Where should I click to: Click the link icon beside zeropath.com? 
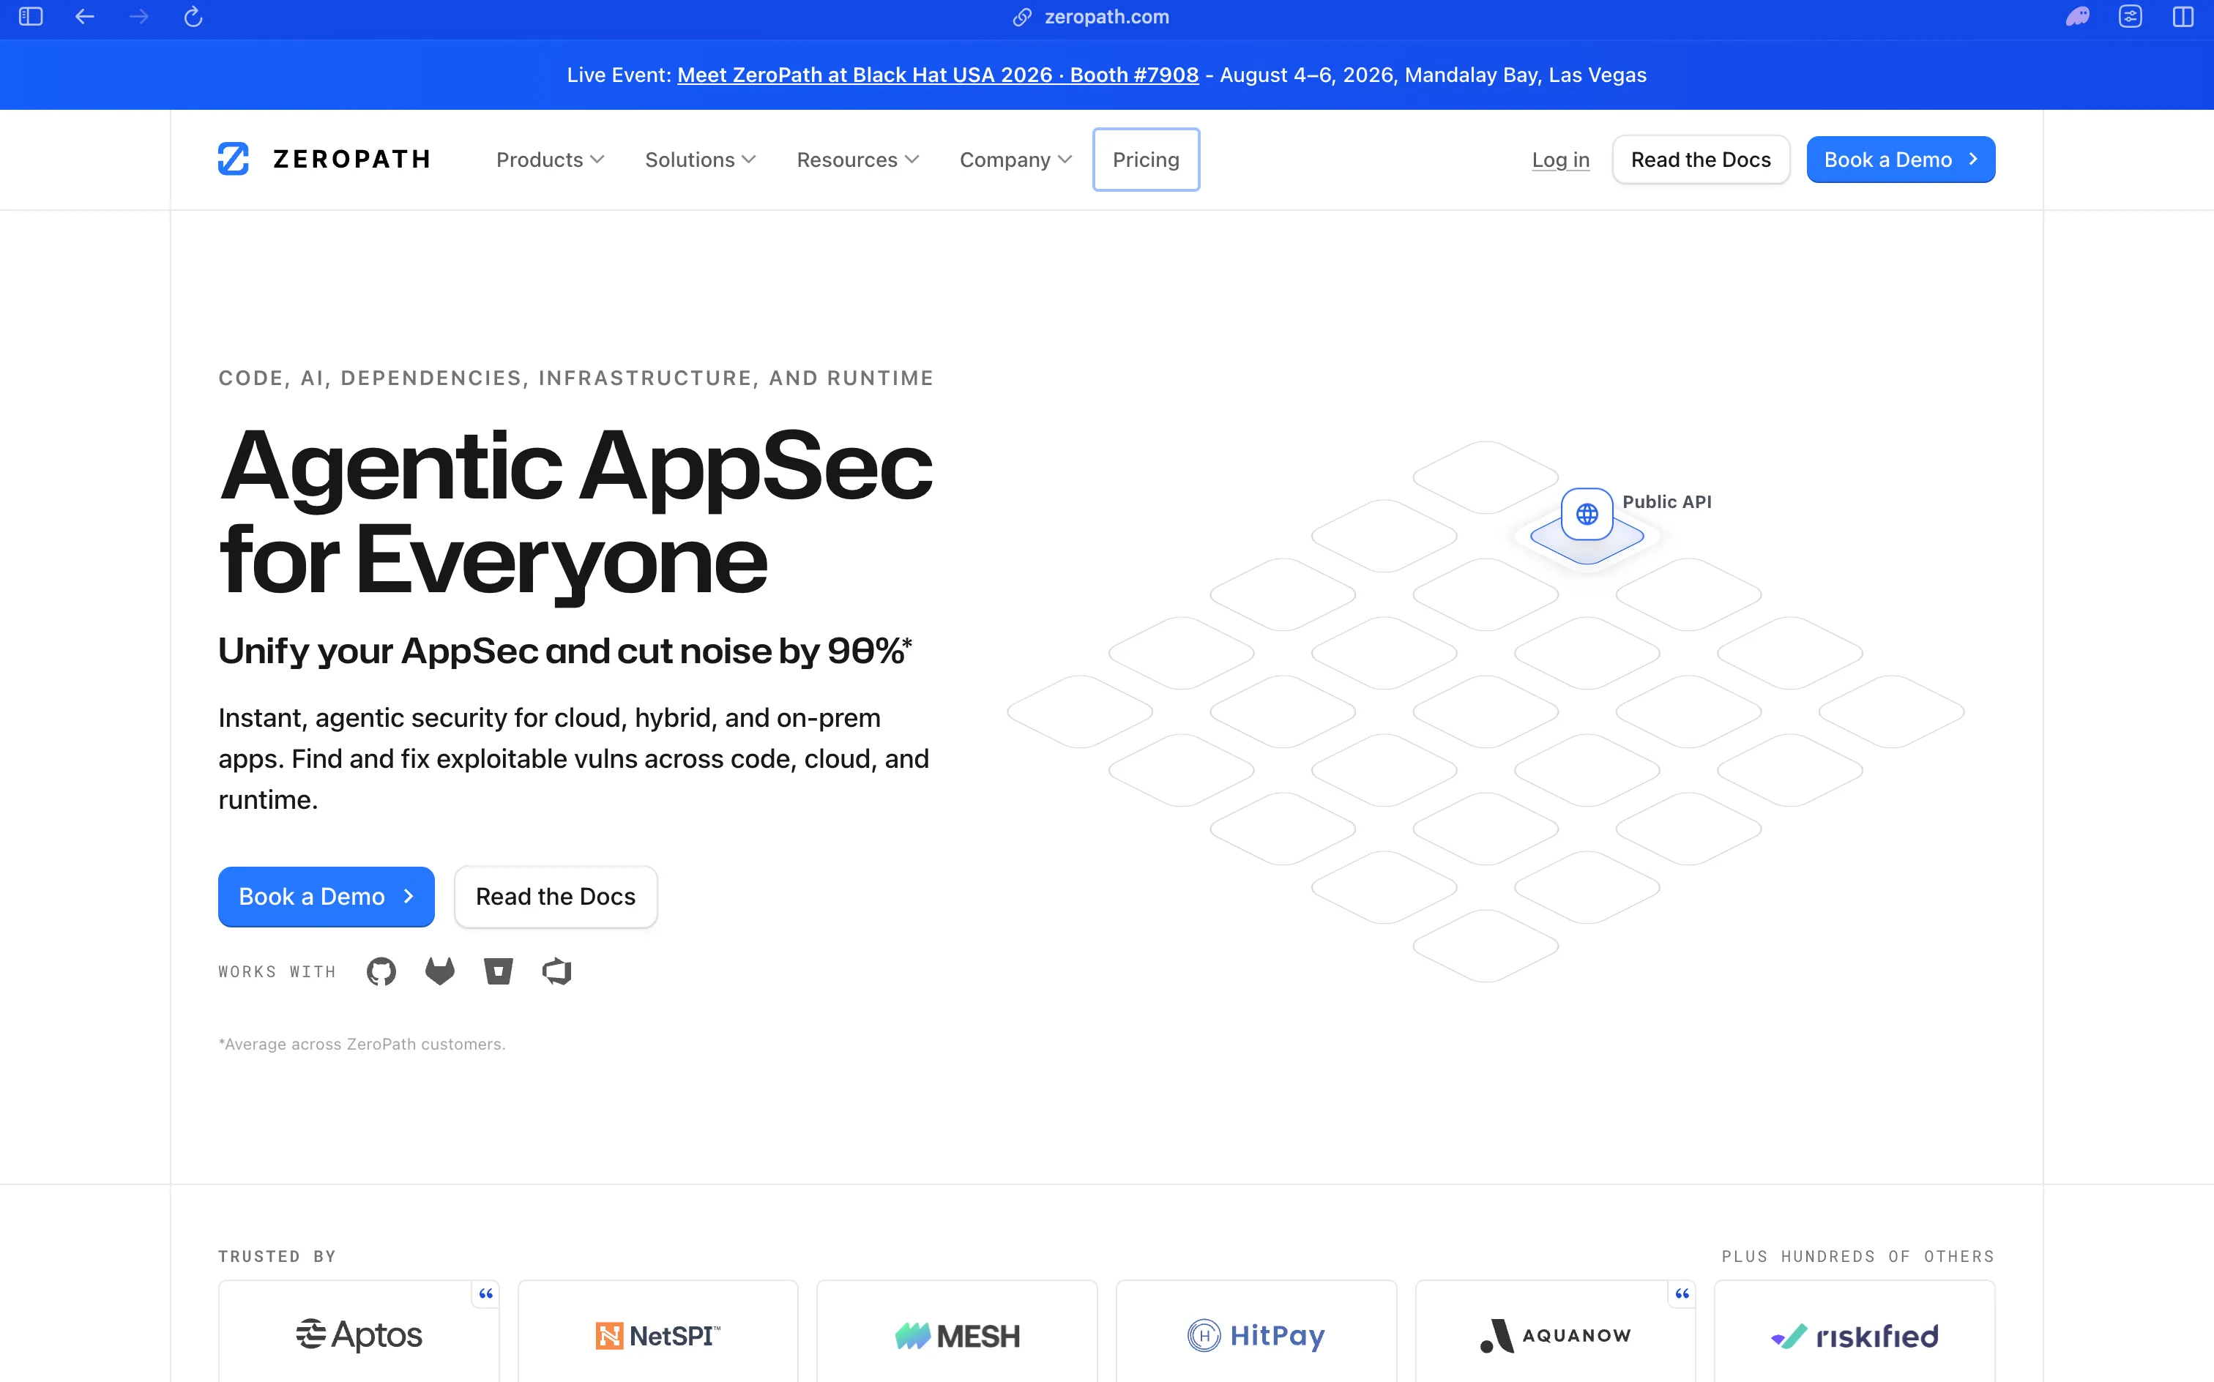tap(1022, 18)
